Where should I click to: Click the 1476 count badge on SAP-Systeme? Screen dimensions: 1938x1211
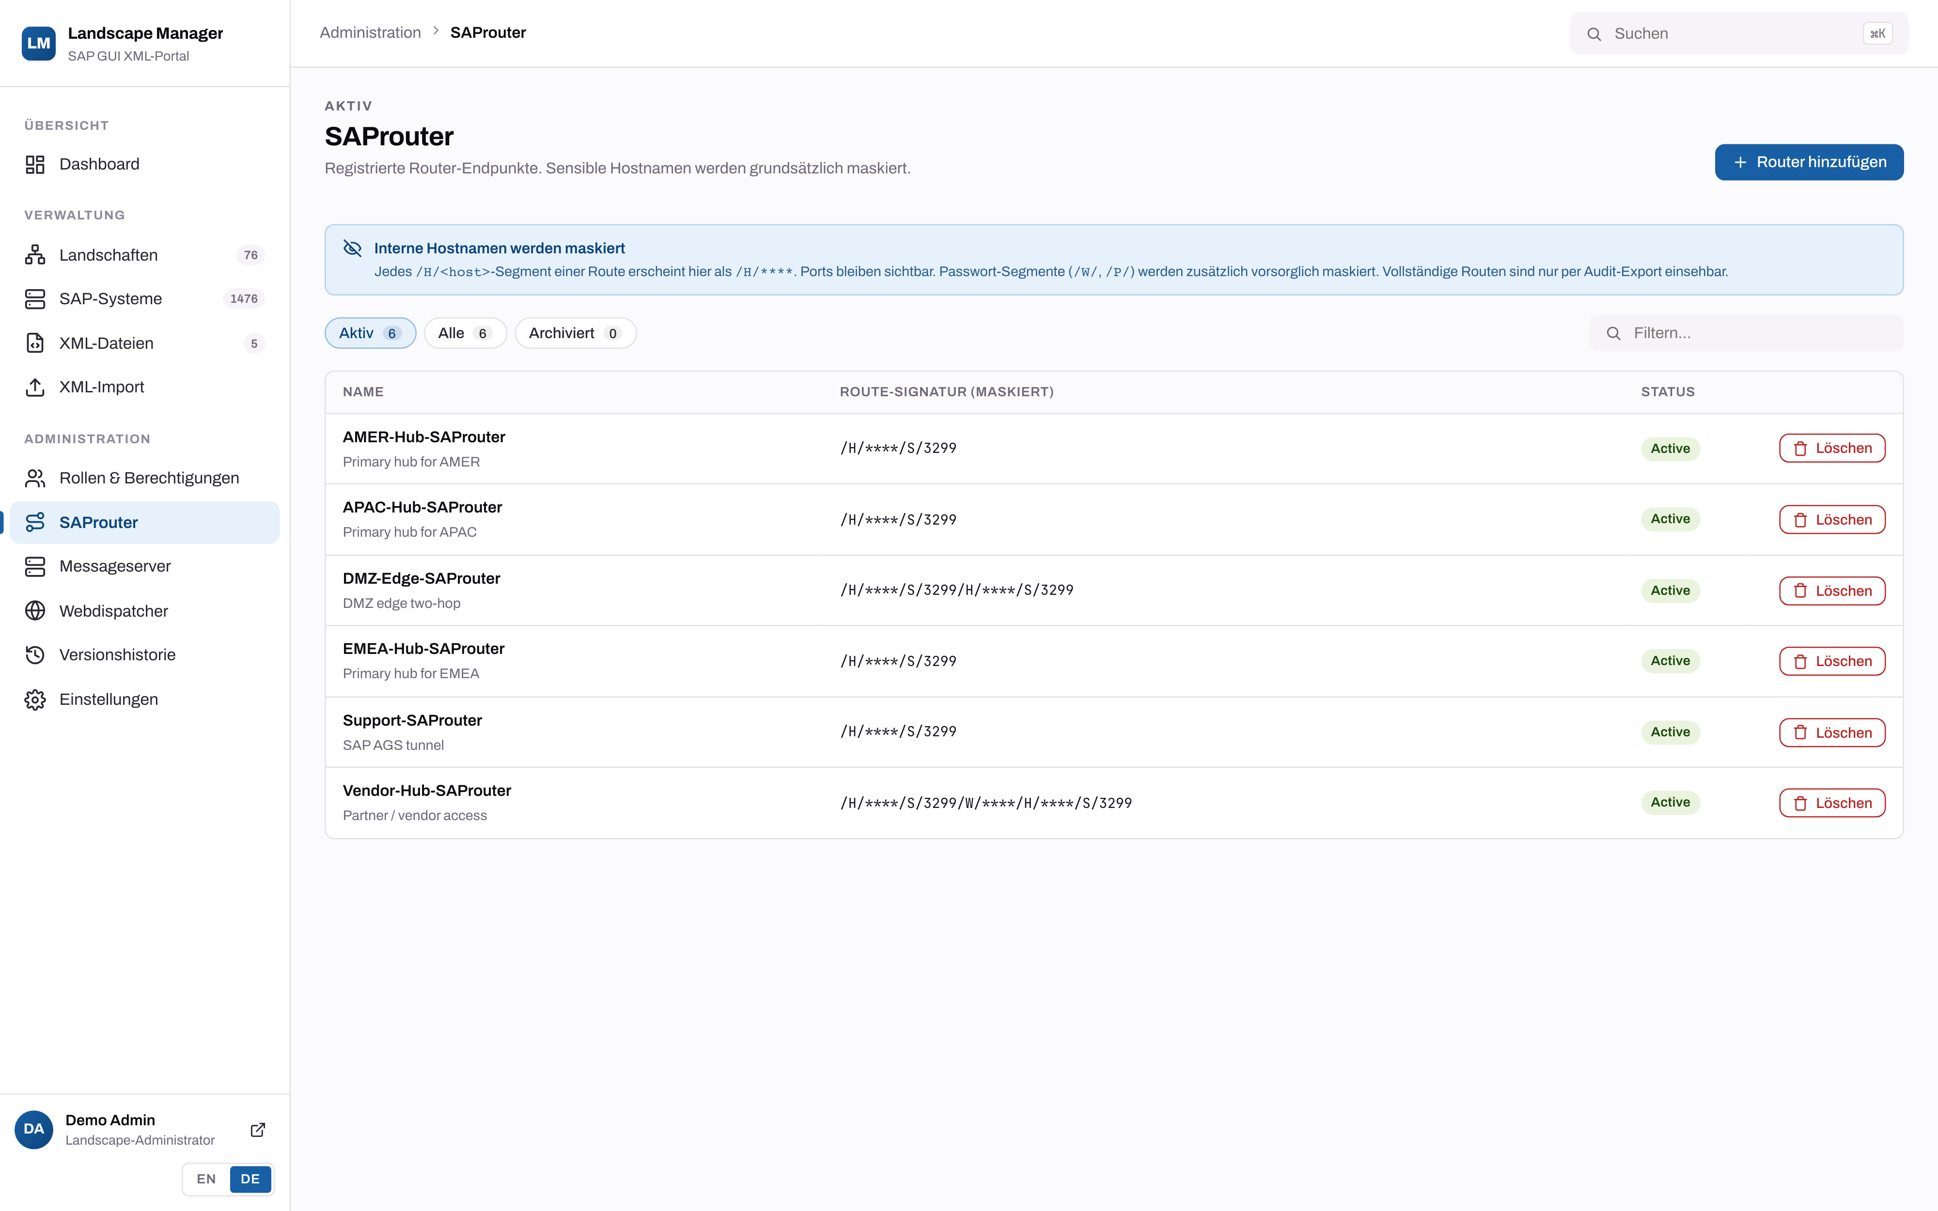(243, 299)
